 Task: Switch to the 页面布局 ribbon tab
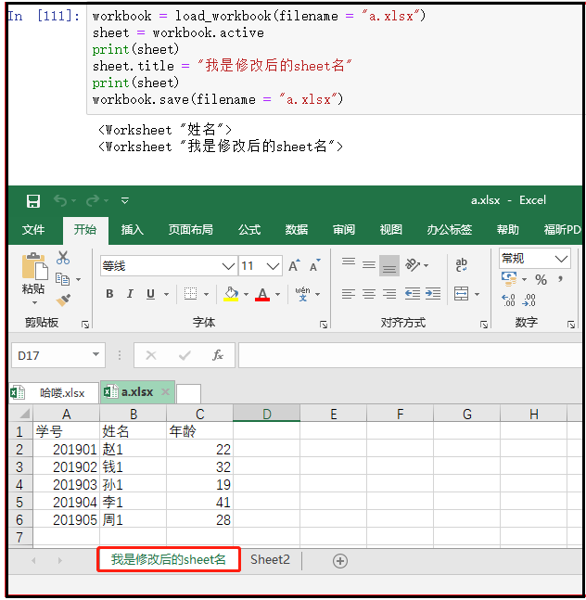[190, 230]
